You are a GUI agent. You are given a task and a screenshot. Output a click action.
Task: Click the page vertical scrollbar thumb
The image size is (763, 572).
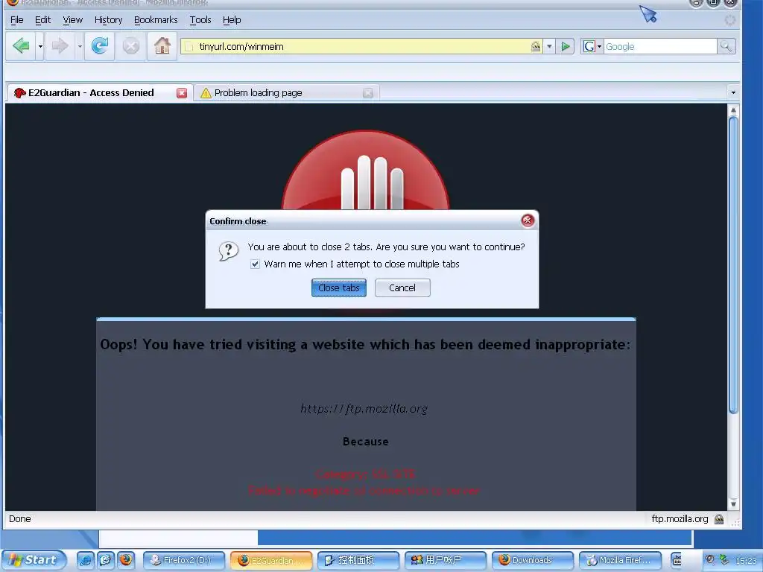(x=733, y=265)
